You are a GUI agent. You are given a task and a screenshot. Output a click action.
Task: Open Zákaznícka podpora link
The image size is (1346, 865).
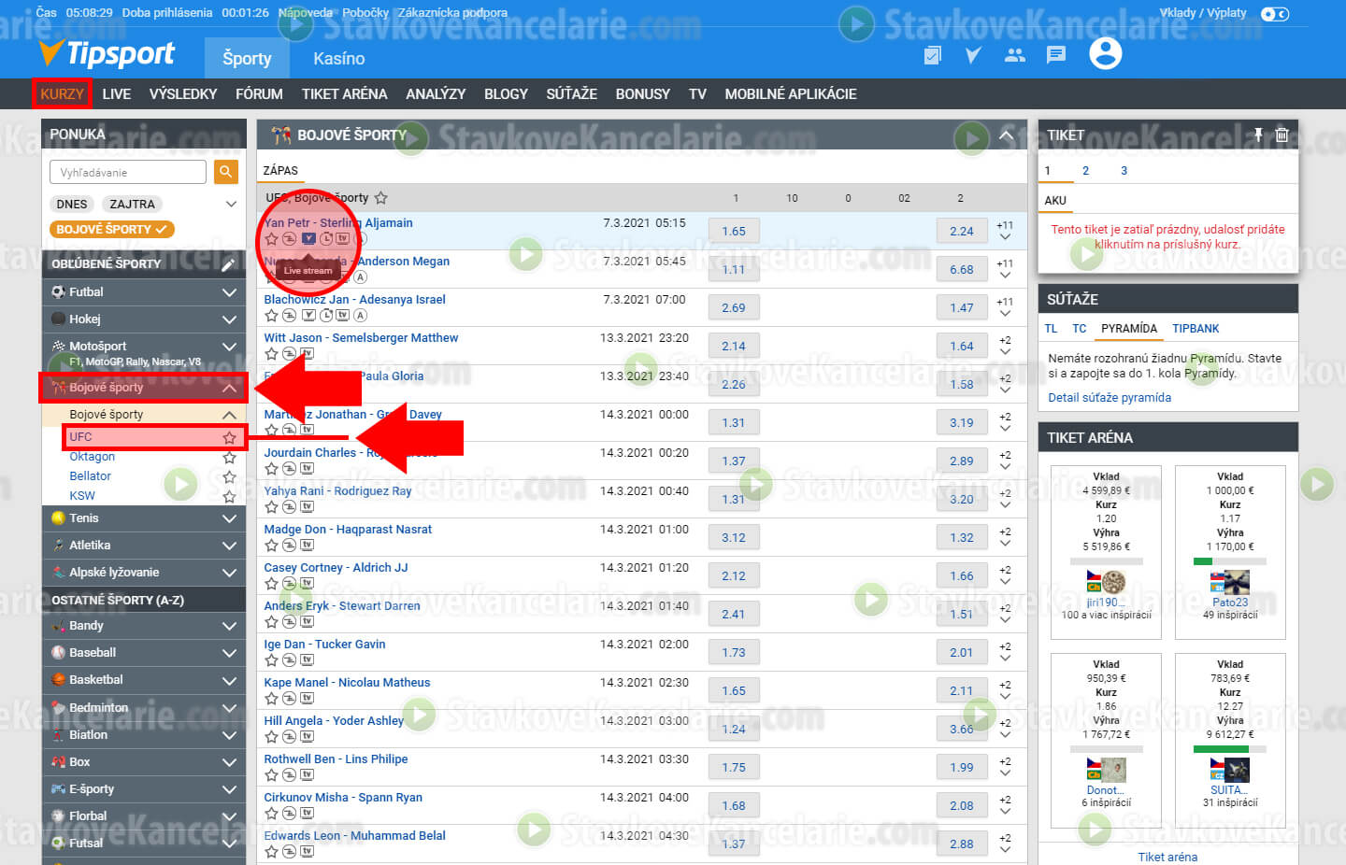[x=452, y=13]
